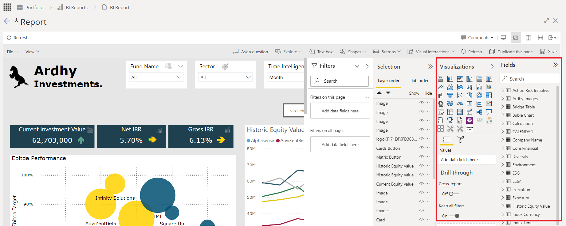This screenshot has width=566, height=226.
Task: Click the back arrow beside Report
Action: point(7,21)
